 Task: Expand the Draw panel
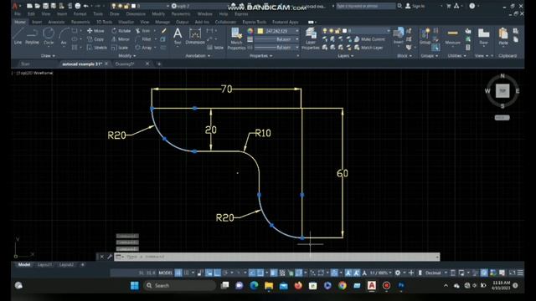48,56
